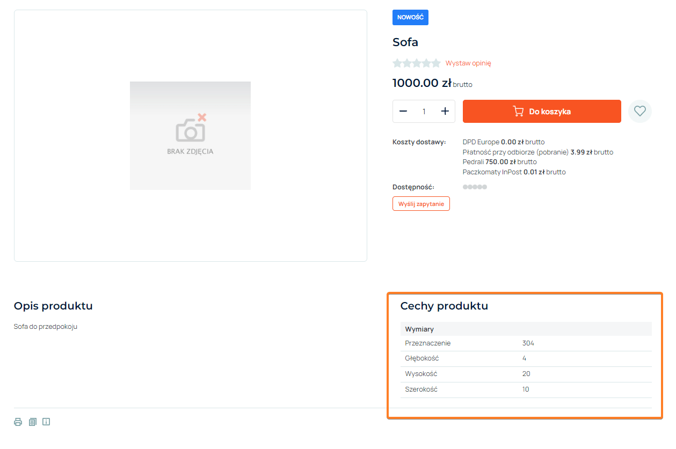Image resolution: width=676 pixels, height=449 pixels.
Task: Click the 'Szerokość' value 10
Action: pos(526,389)
